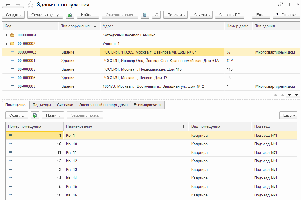Go back using the left arrow
301x200 pixels.
(8, 5)
